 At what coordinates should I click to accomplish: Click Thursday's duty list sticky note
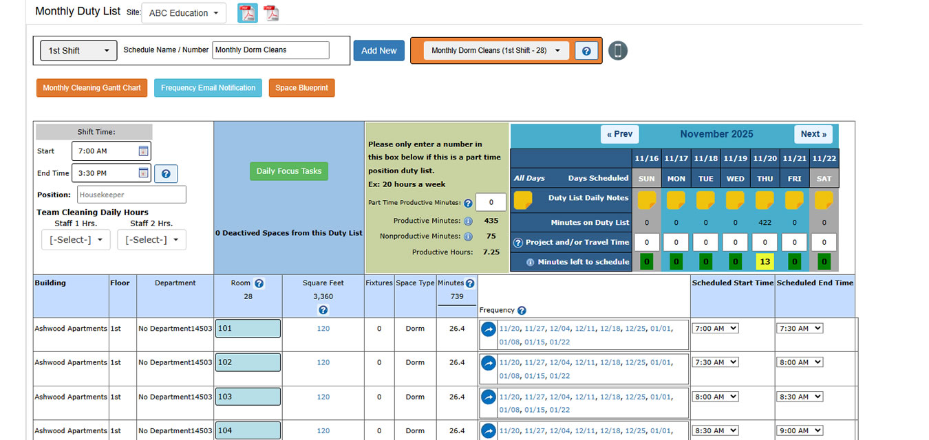[x=765, y=200]
